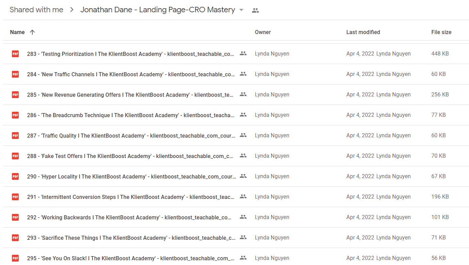The width and height of the screenshot is (469, 265).
Task: Click the 448 KB file size value
Action: pos(440,54)
